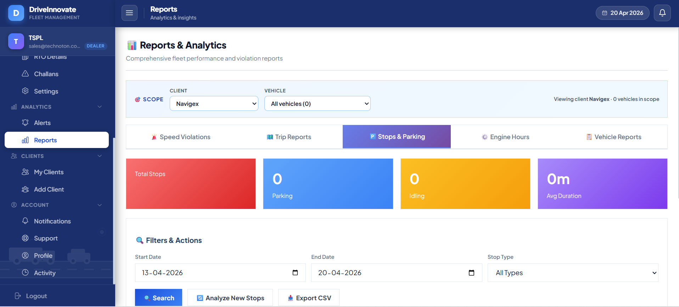679x307 pixels.
Task: Click the Avg Duration purple card
Action: [602, 184]
